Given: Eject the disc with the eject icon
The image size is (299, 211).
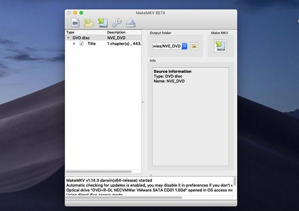Looking at the screenshot, I should pyautogui.click(x=130, y=23).
